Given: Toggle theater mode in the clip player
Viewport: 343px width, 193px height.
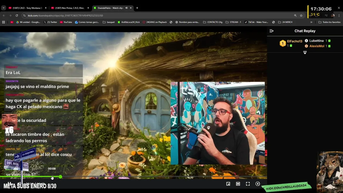Looking at the screenshot, I should tap(238, 184).
